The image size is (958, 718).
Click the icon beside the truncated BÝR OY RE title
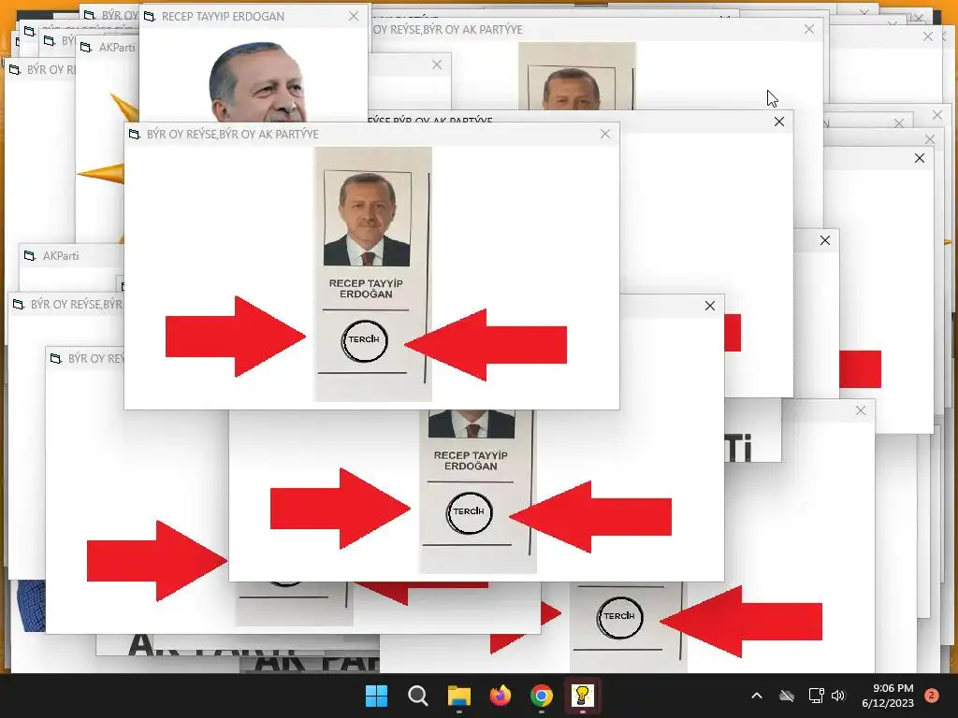coord(55,358)
